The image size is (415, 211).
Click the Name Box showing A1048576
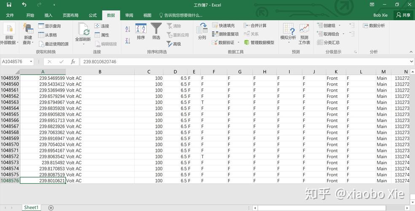coord(15,62)
